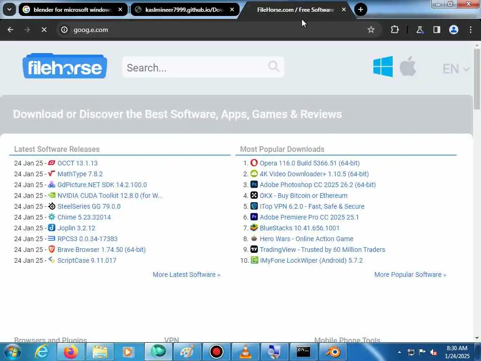The height and width of the screenshot is (361, 481).
Task: Open Adobe Photoshop CC 2025 26.2 link
Action: 318,185
